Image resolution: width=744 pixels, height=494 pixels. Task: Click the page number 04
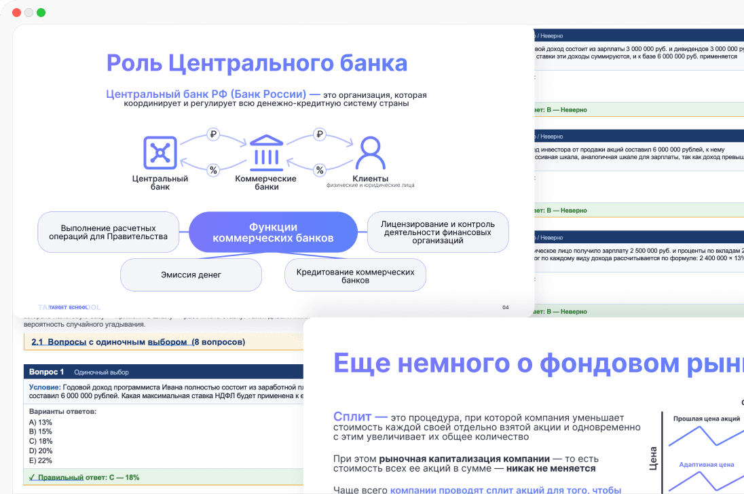point(505,307)
